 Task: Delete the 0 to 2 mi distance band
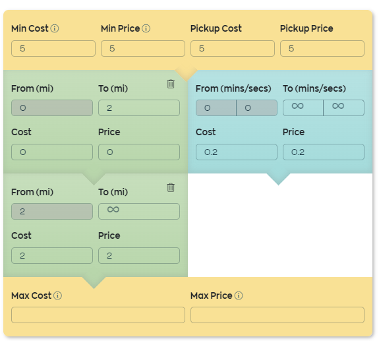click(x=171, y=84)
